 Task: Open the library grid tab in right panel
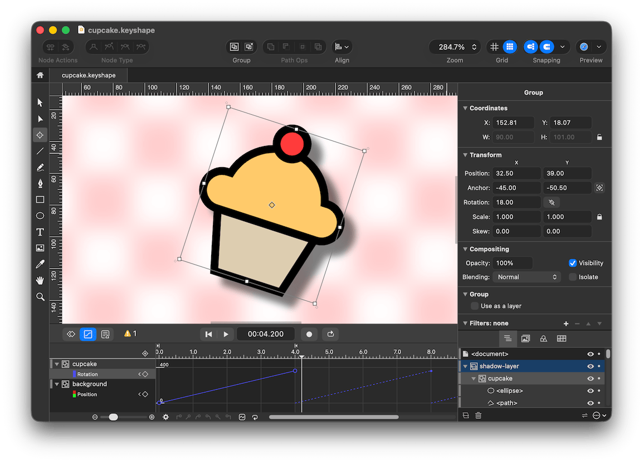[561, 338]
